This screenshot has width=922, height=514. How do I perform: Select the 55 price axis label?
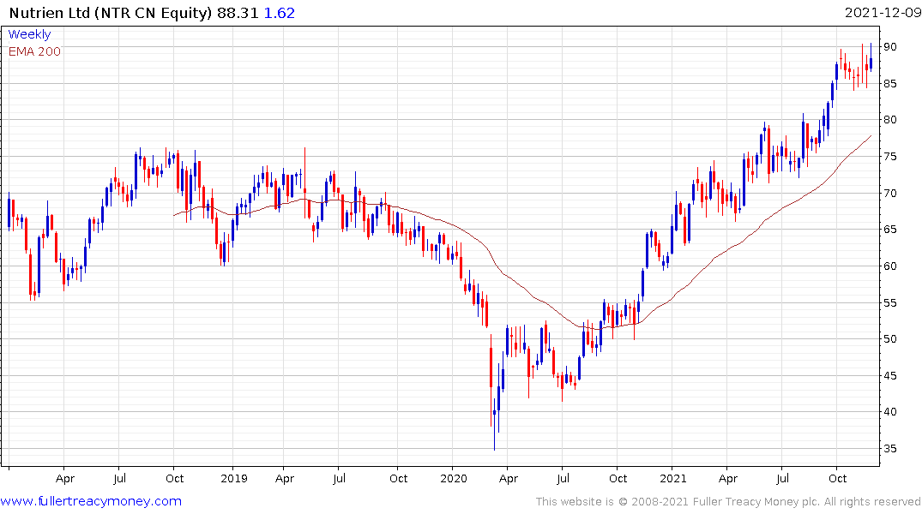coord(889,303)
